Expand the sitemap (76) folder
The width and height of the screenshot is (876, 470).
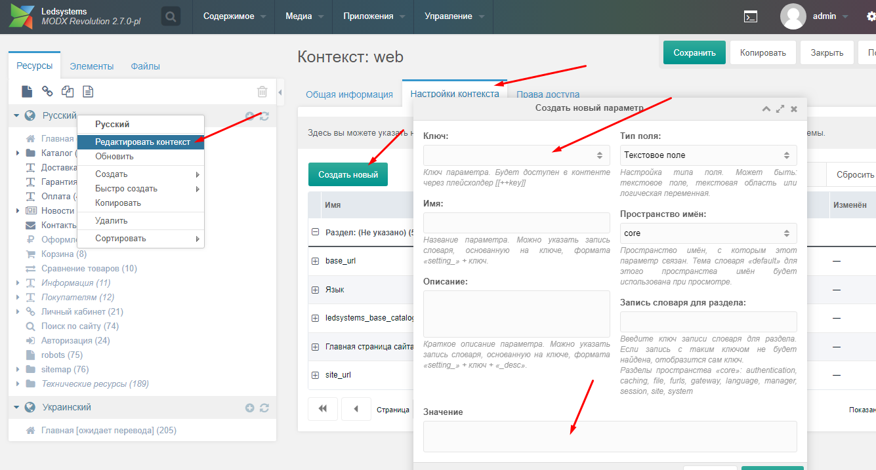[x=18, y=370]
